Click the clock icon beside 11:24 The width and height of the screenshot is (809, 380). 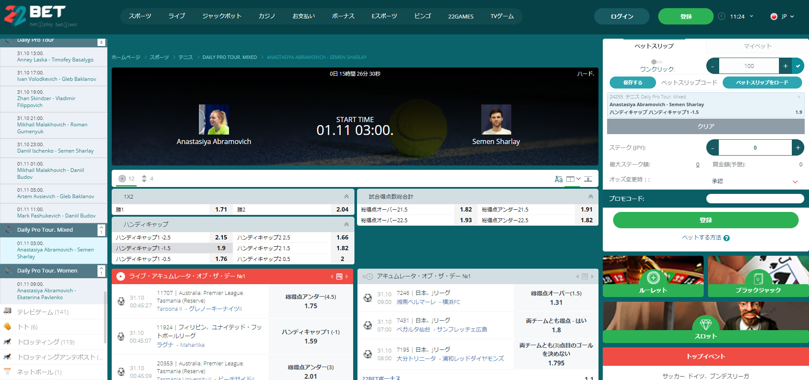pos(722,16)
